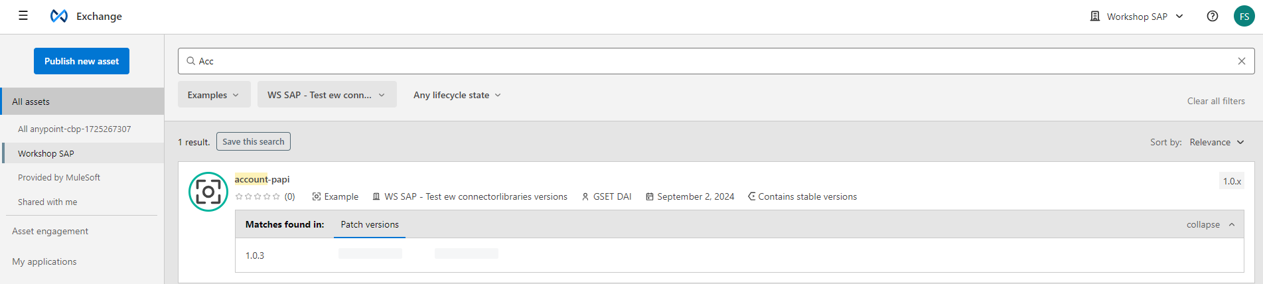Click the MuleSoft Exchange logo
This screenshot has height=284, width=1263.
coord(59,16)
